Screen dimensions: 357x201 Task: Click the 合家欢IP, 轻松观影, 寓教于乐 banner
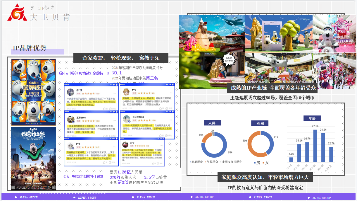121,58
